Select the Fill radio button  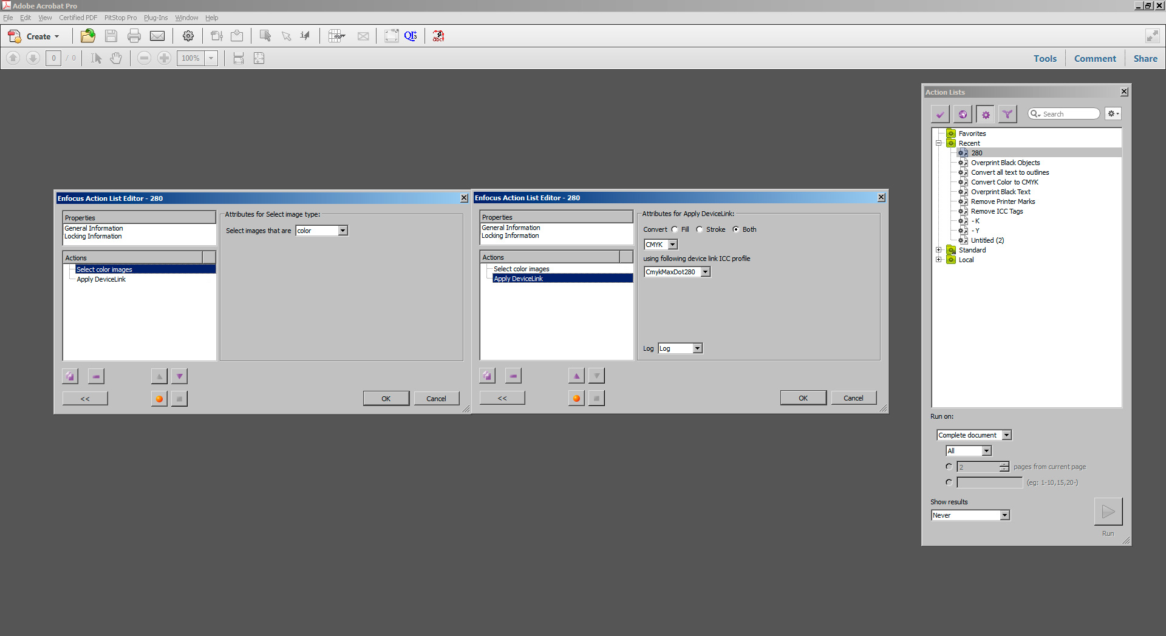click(x=675, y=229)
